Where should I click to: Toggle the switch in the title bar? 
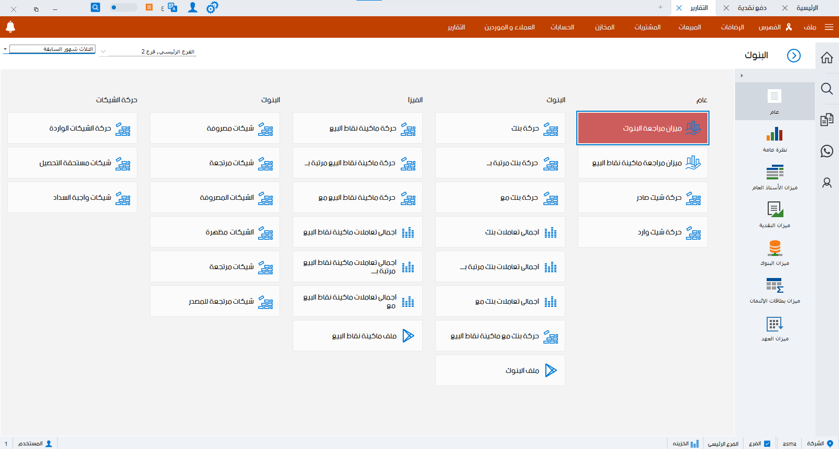pyautogui.click(x=123, y=7)
